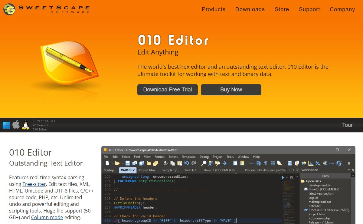Toggle Hex edit mode in the toolbar
The image size is (363, 224).
pos(252,163)
